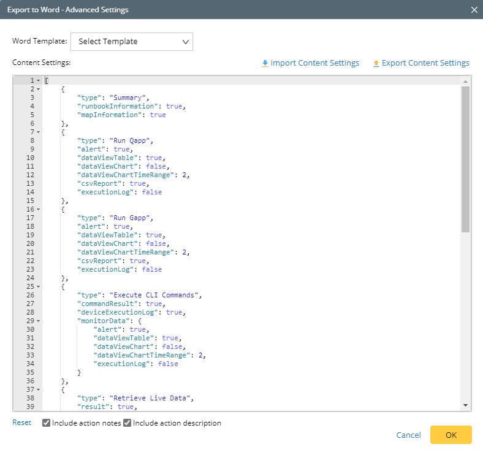Click the Export Content Settings upload icon
Image resolution: width=483 pixels, height=455 pixels.
pos(376,63)
